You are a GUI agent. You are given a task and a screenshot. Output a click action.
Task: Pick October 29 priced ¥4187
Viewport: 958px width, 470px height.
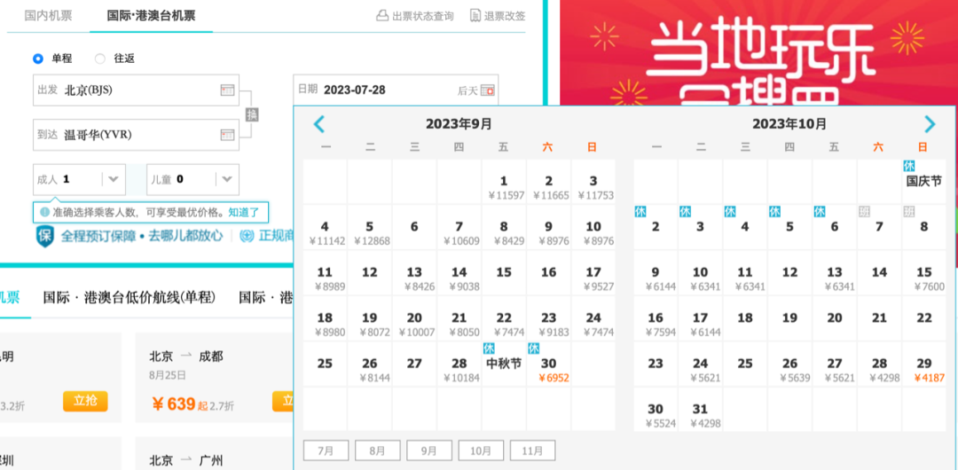point(923,364)
